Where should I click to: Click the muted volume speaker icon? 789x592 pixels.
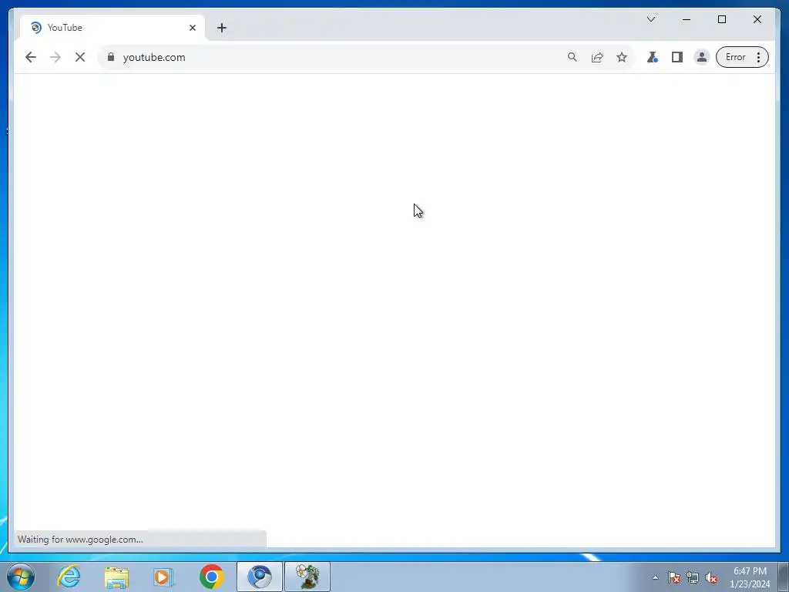pos(711,577)
